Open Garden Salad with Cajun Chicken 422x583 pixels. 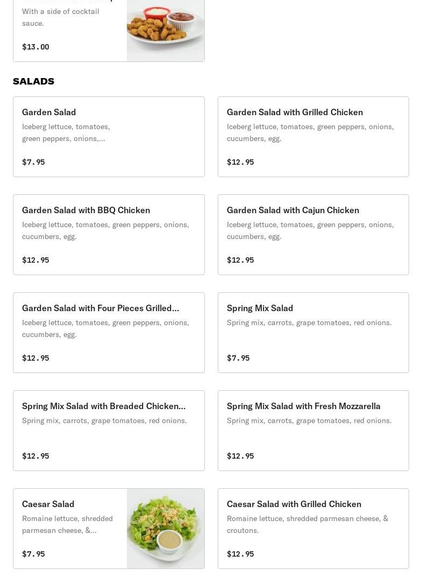(313, 235)
